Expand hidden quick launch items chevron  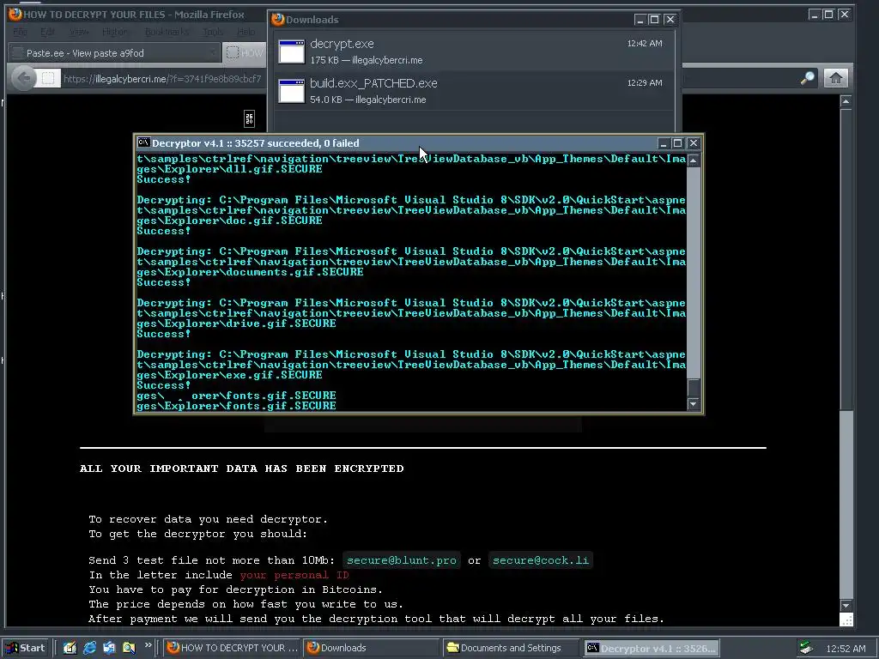click(x=148, y=645)
